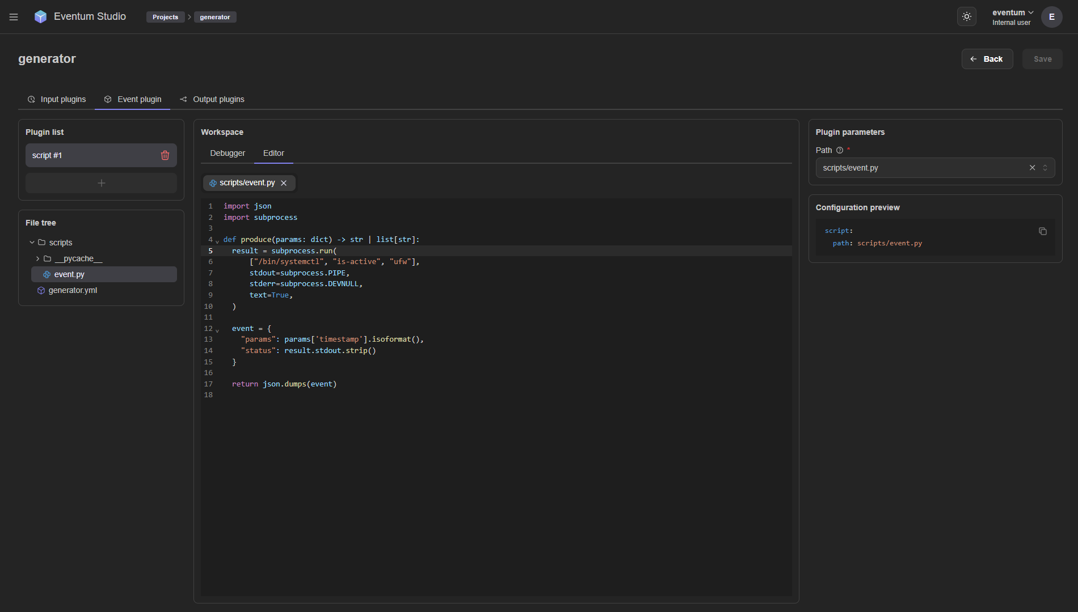Copy the configuration preview to clipboard
This screenshot has height=612, width=1078.
1042,231
